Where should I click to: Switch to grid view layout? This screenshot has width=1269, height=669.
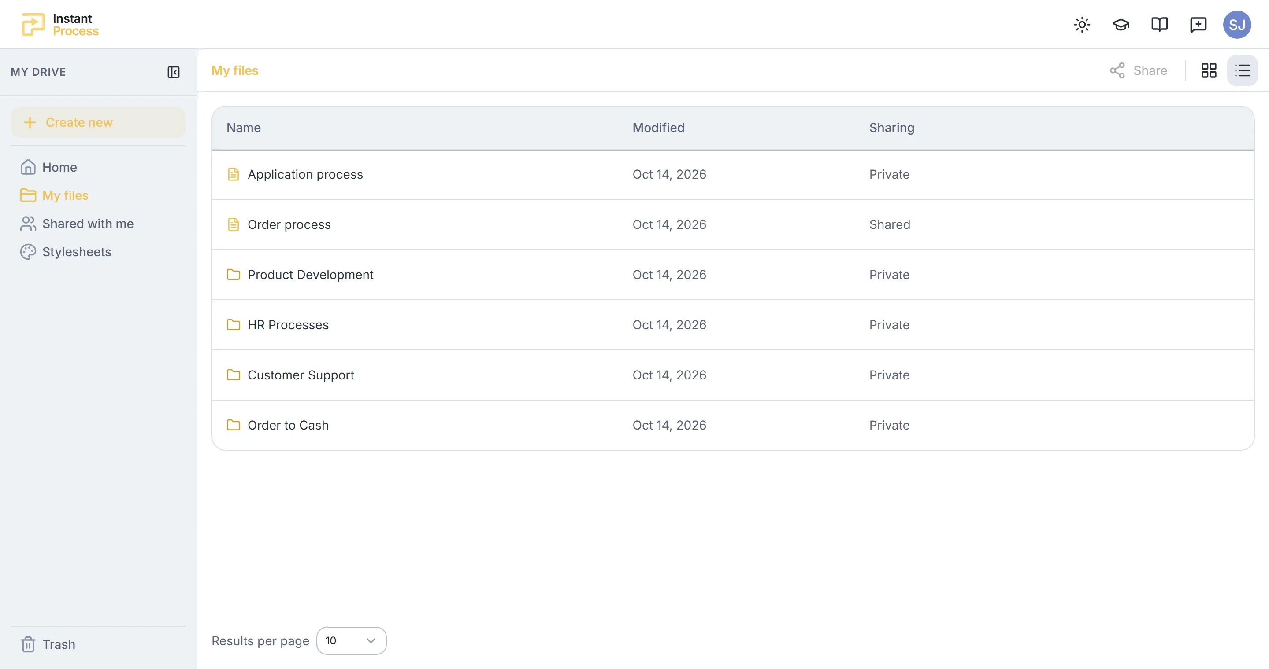[1208, 70]
